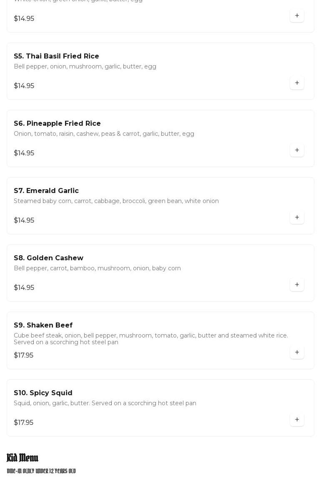The width and height of the screenshot is (321, 480).
Task: Open the S5. Thai Basil Fried Rice title
Action: coord(56,56)
